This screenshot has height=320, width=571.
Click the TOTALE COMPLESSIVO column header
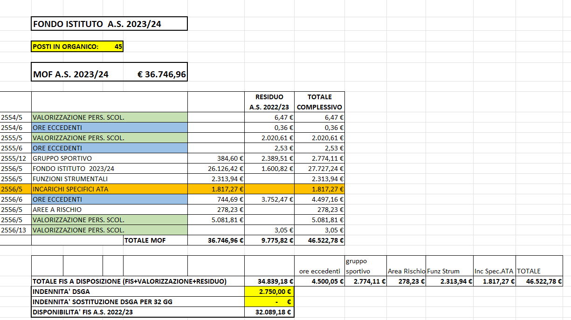pyautogui.click(x=320, y=102)
